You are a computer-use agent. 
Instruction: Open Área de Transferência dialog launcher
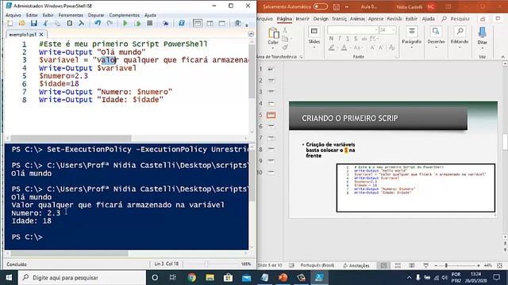[302, 57]
